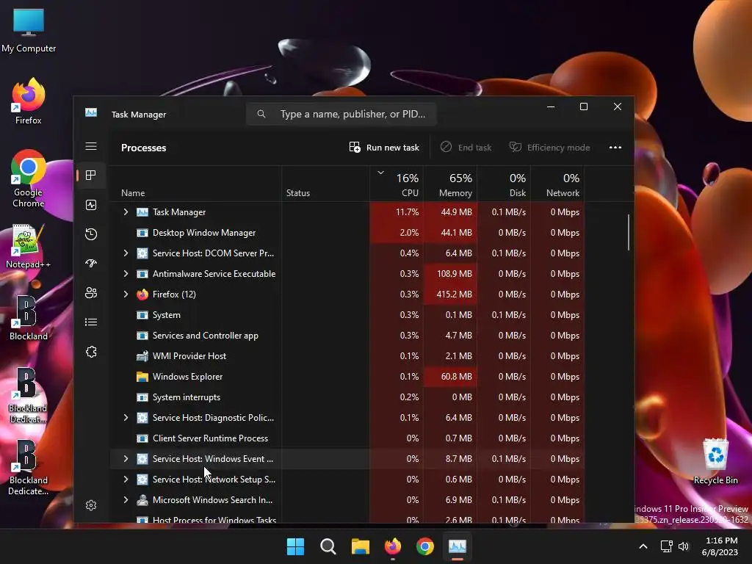Screen dimensions: 752x564
Task: Click the process list vertical scrollbar
Action: pos(629,232)
